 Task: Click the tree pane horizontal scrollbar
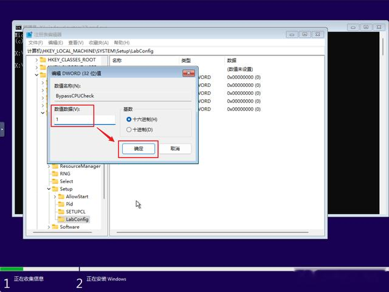tap(63, 232)
